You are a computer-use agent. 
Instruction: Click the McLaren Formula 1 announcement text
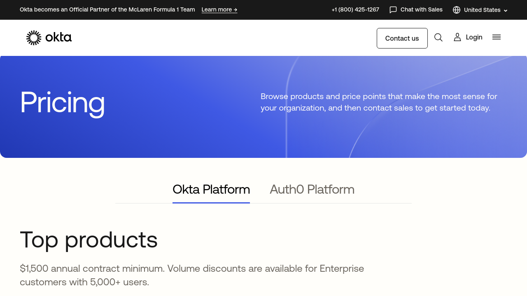click(x=107, y=9)
